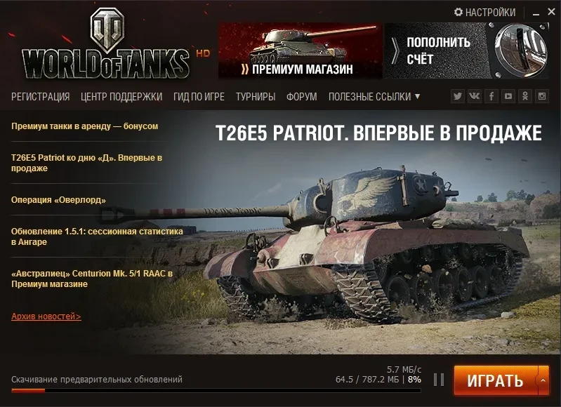Open the Instagram social icon
The width and height of the screenshot is (561, 407).
[x=542, y=96]
